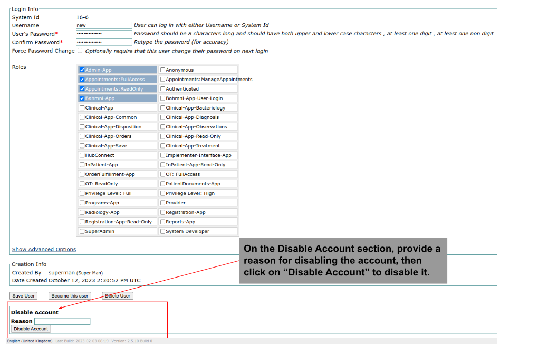Image resolution: width=538 pixels, height=356 pixels.
Task: Select Implementer-Interface-App role
Action: point(162,155)
